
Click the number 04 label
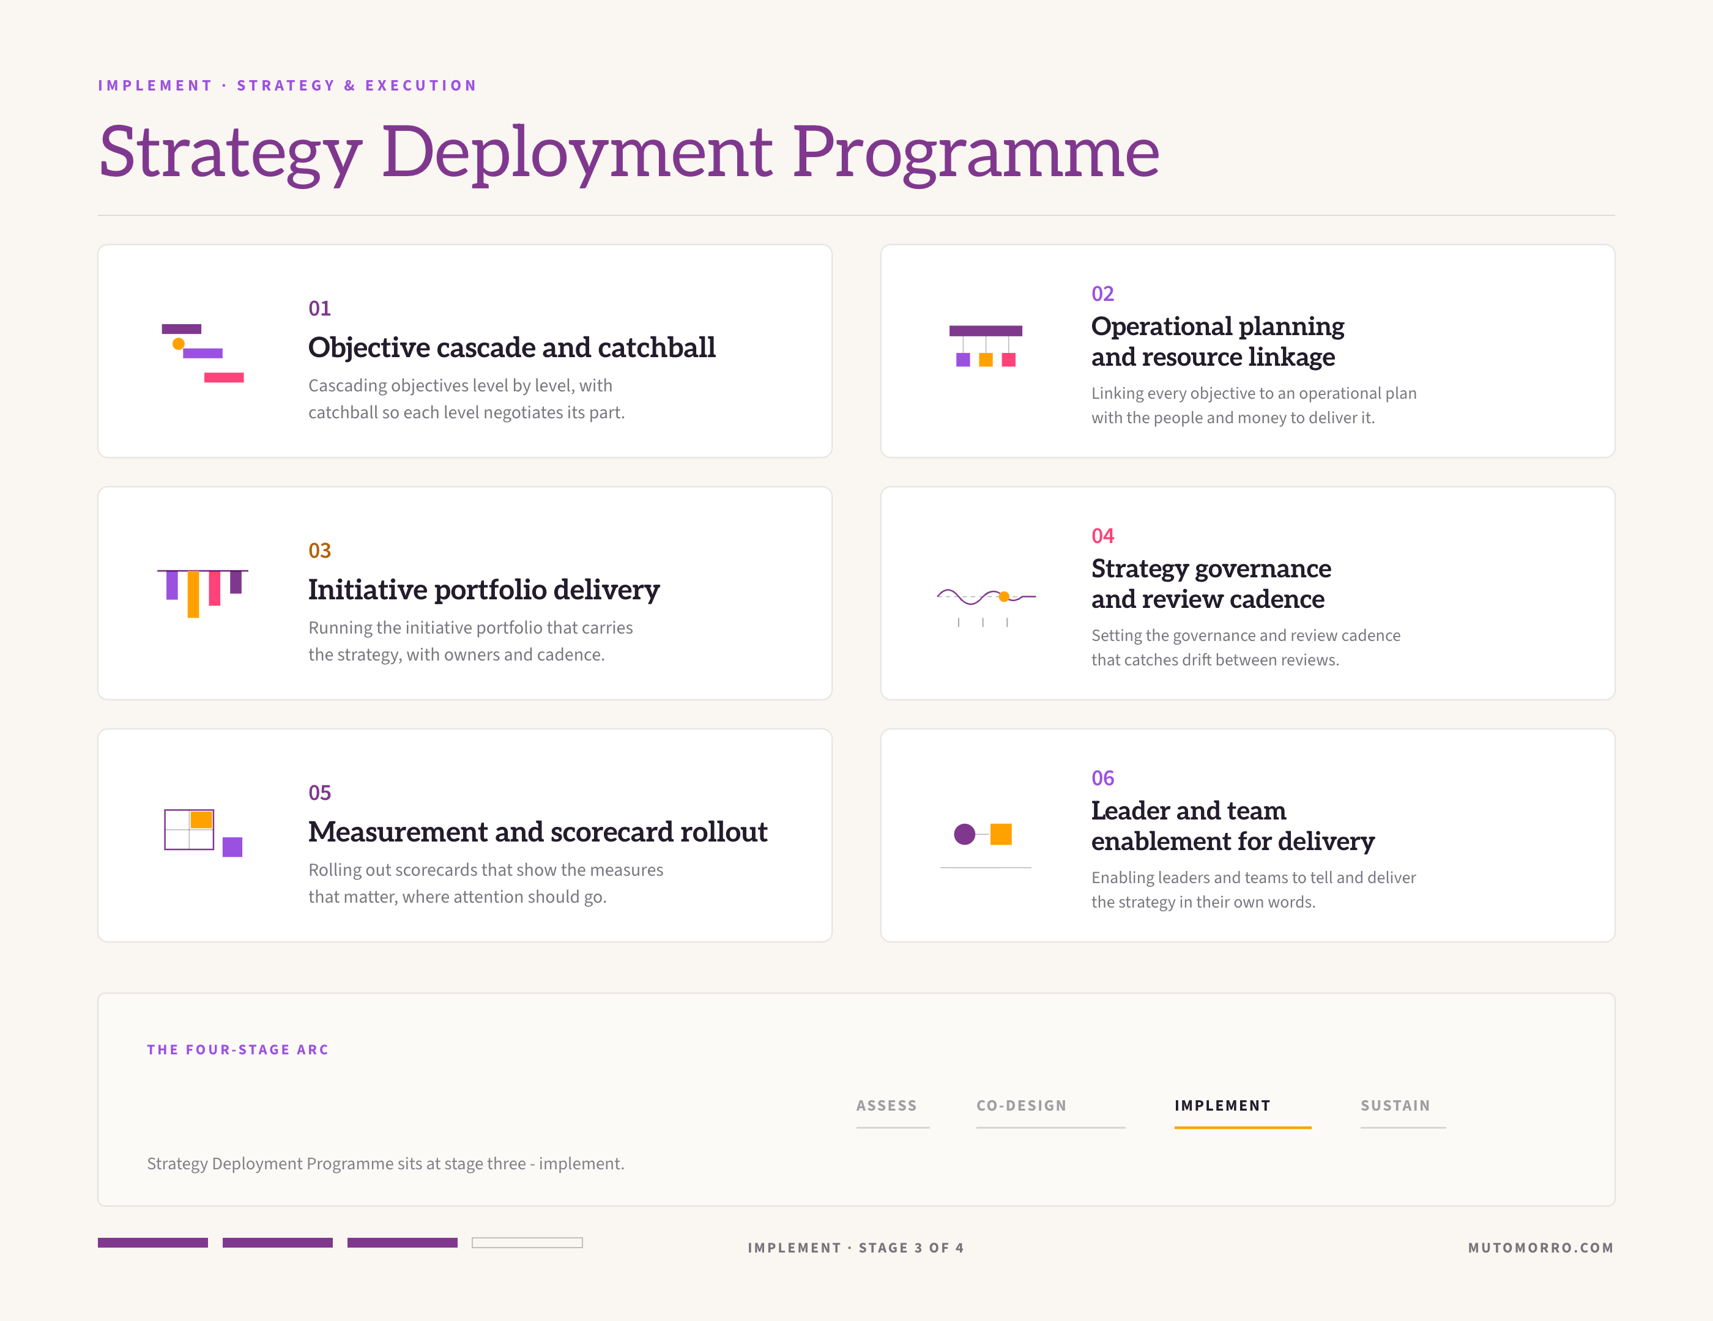(x=1103, y=536)
